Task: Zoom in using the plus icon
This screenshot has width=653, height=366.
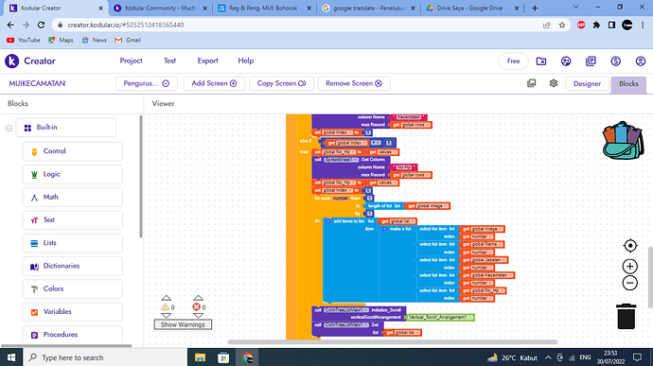Action: pos(630,266)
